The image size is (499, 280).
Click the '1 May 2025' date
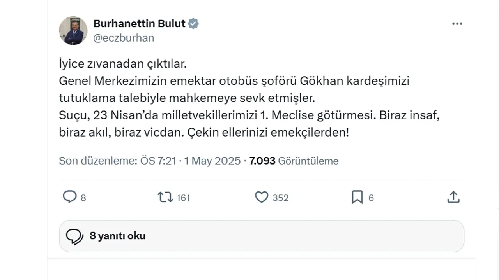click(x=212, y=161)
